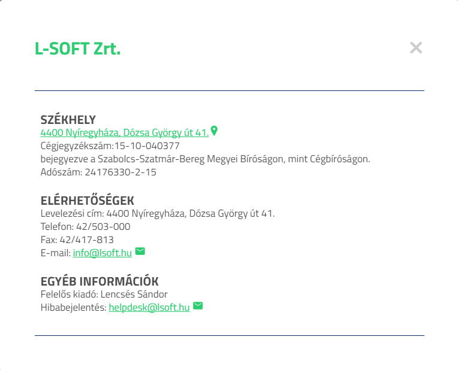This screenshot has width=458, height=370.
Task: Open the helpdesk@lsoft.hu email link
Action: [149, 307]
